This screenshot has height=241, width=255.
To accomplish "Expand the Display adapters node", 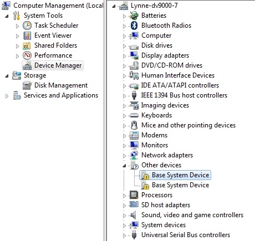I will (x=124, y=56).
